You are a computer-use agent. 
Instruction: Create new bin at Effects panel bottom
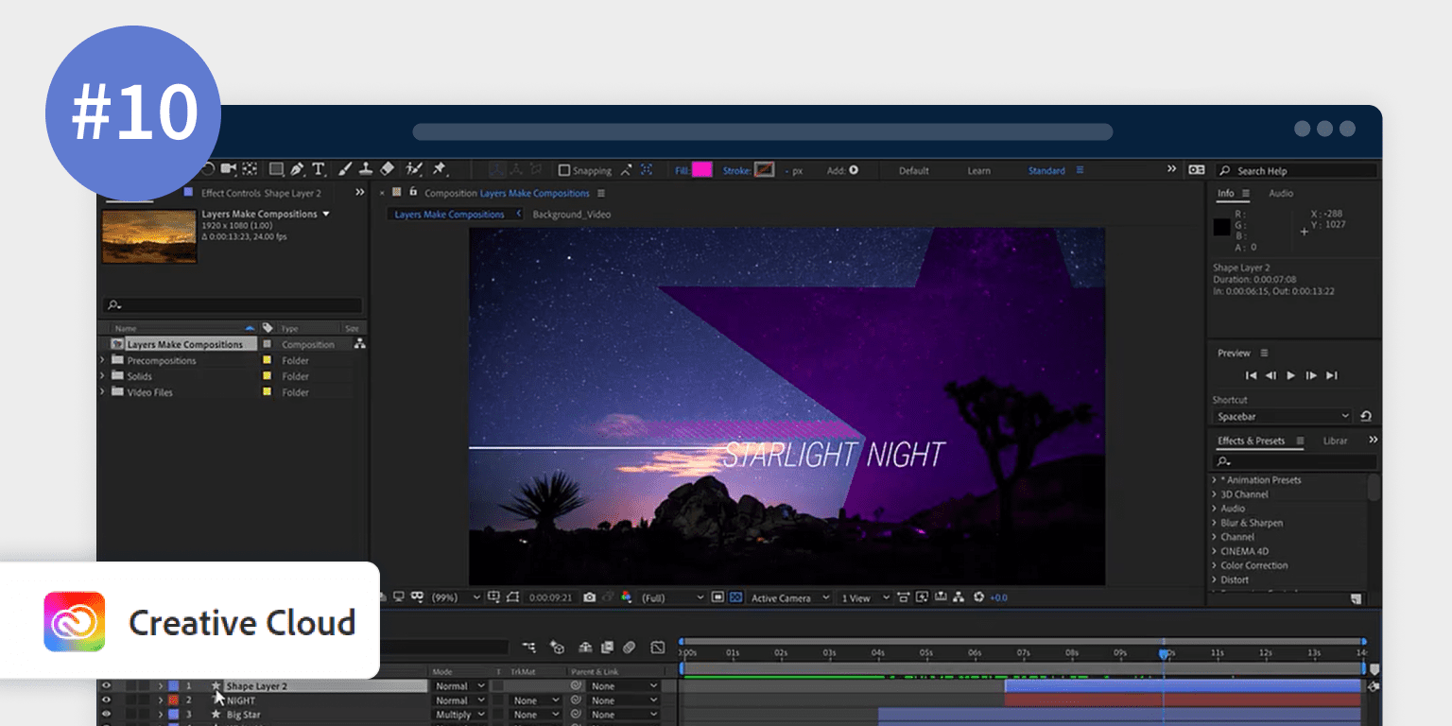[x=1356, y=598]
